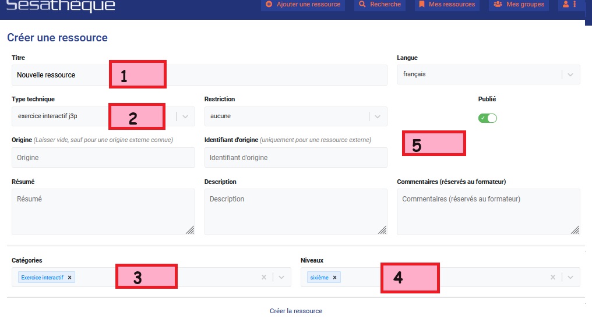Open the Langue dropdown

pyautogui.click(x=570, y=75)
